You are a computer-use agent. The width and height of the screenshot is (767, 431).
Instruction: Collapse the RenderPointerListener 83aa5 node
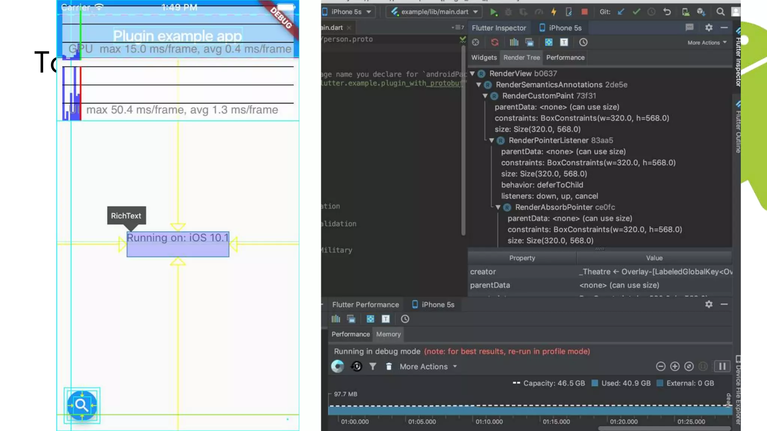(x=492, y=141)
